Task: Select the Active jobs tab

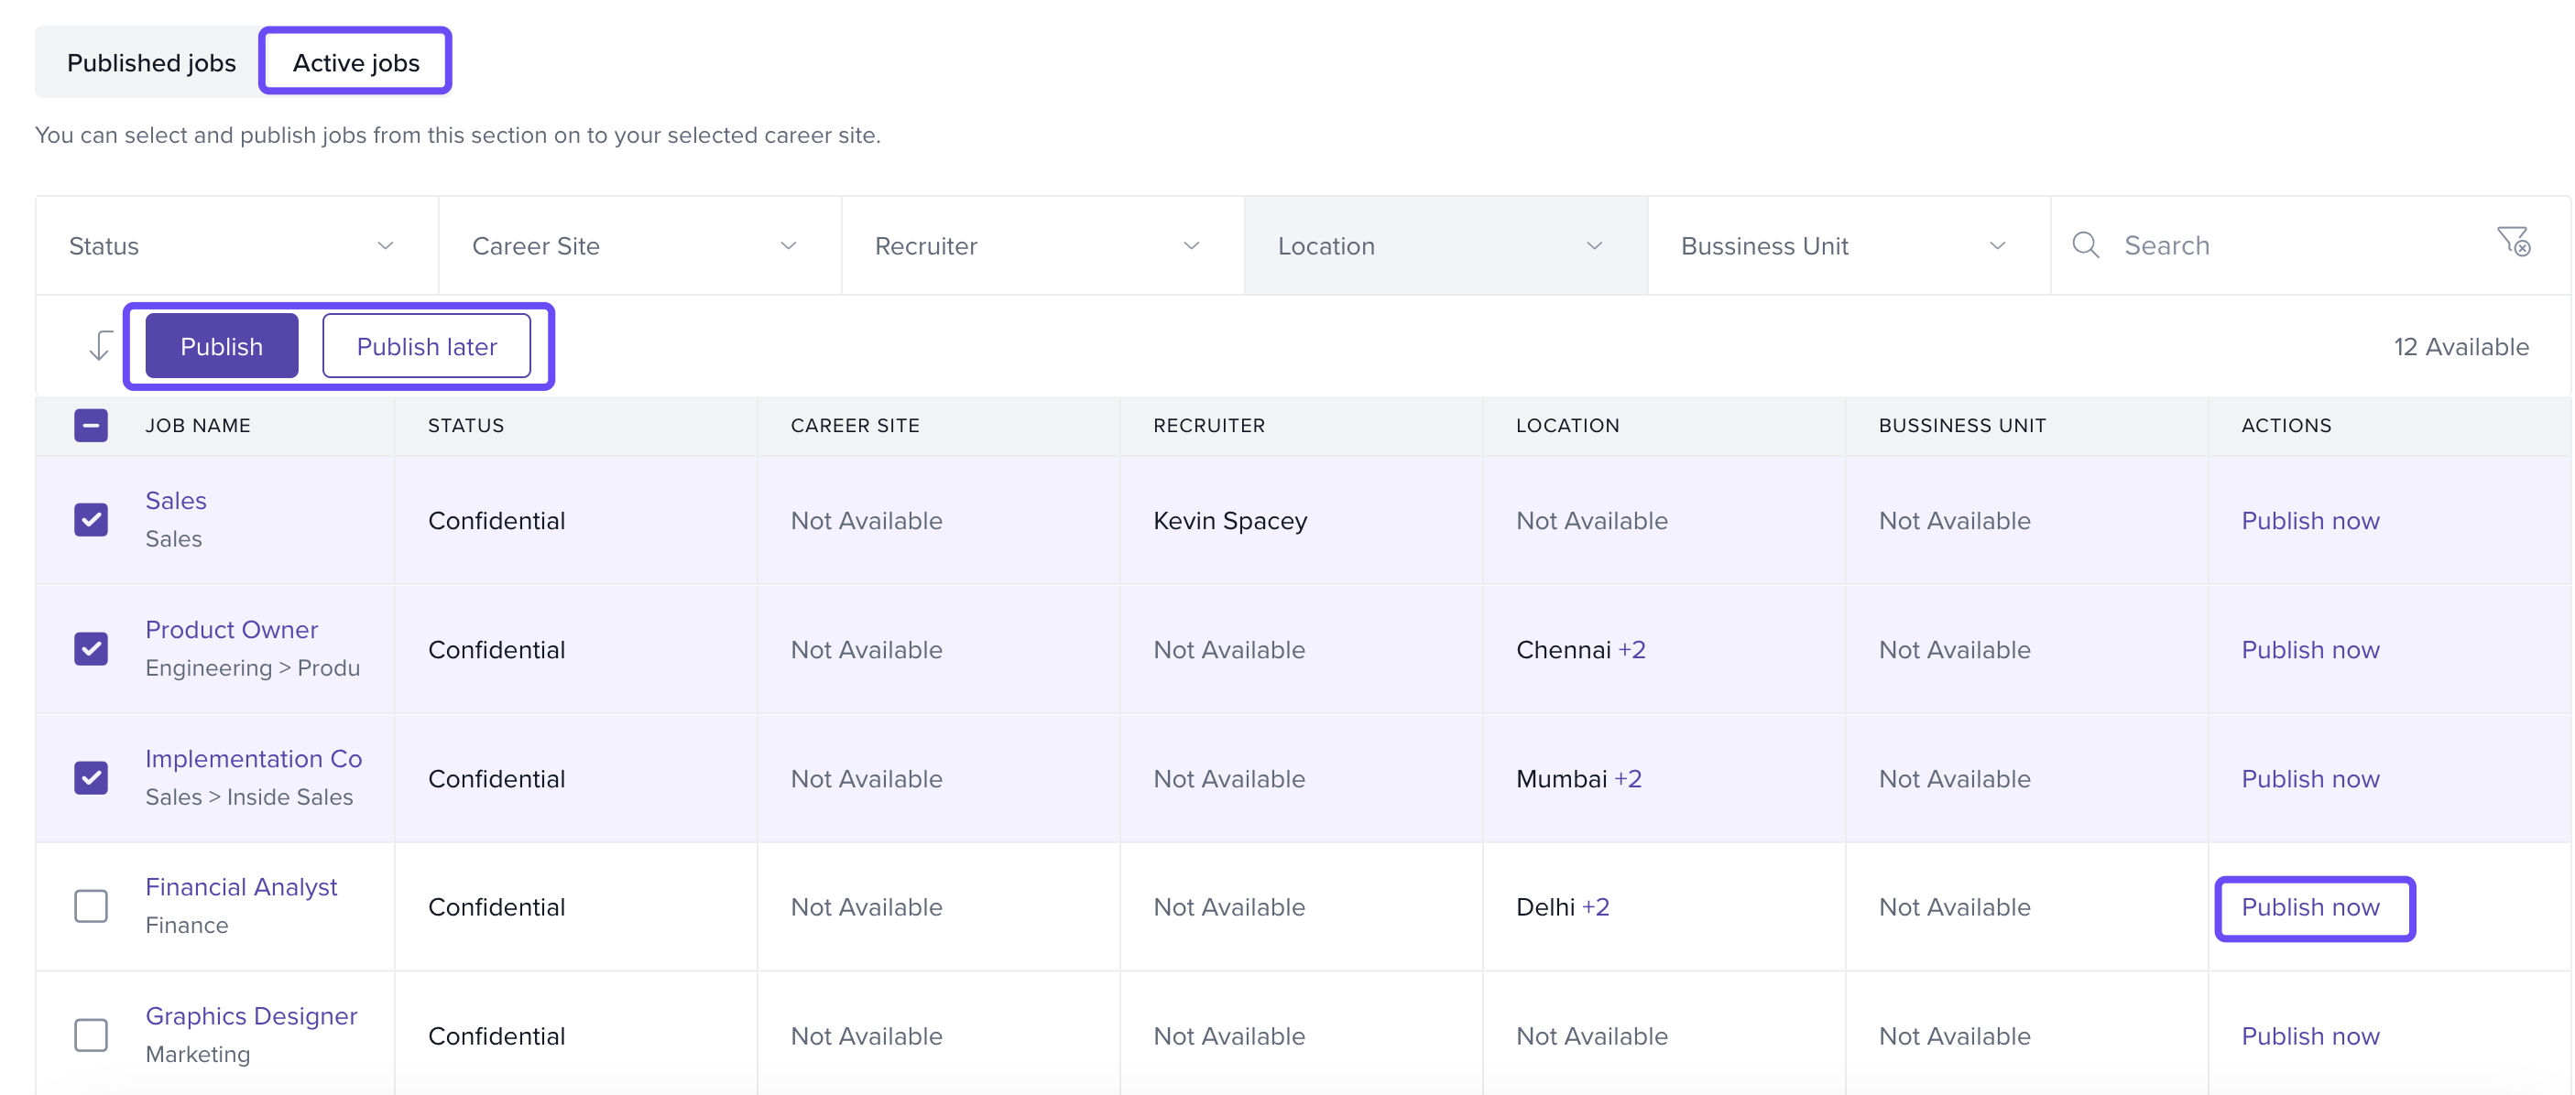Action: coord(355,63)
